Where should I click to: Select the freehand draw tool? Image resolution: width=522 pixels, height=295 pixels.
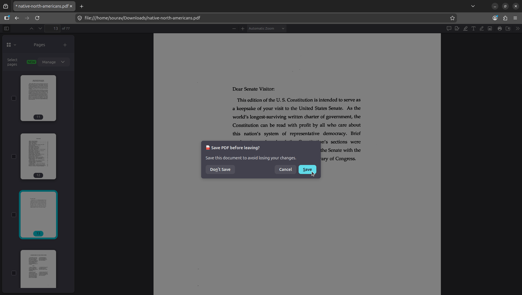[x=482, y=28]
